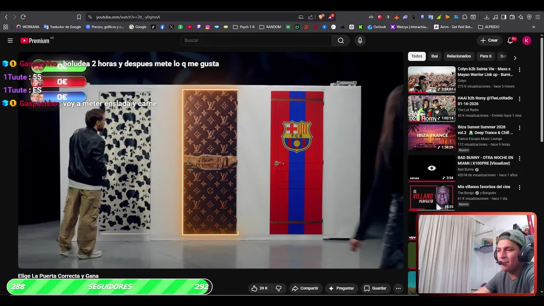Open Mis villanos favoritos del cine title
Screen dimensions: 544x306
484,187
